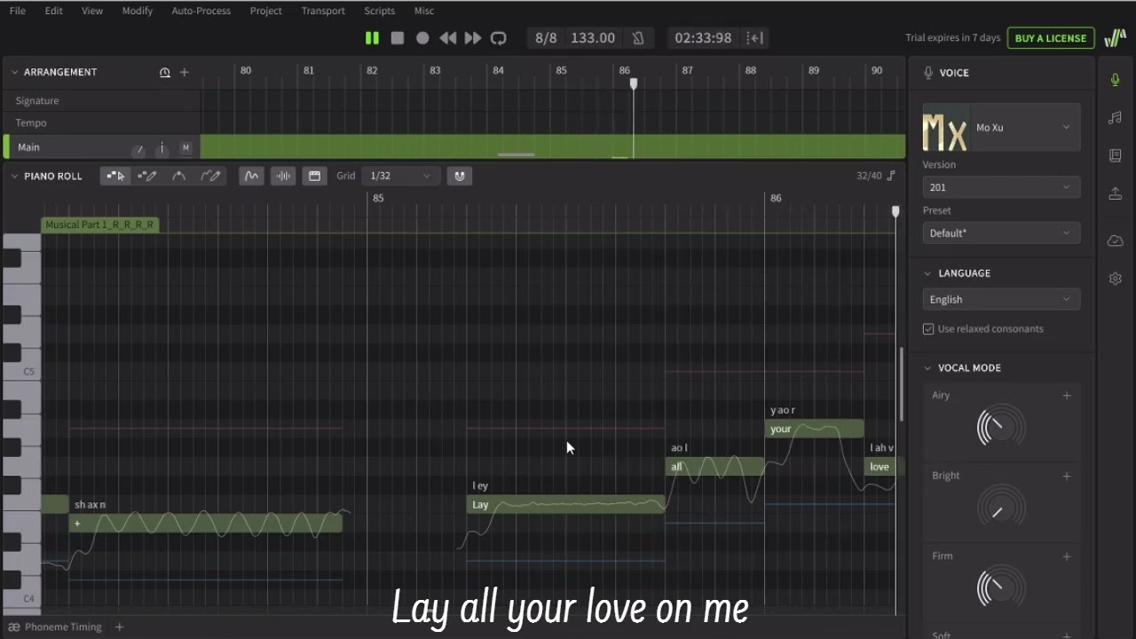
Task: Collapse the ARRANGEMENT section
Action: 14,72
